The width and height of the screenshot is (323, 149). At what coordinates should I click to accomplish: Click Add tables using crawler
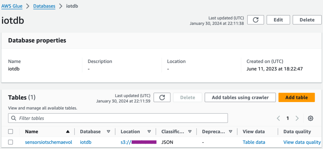[x=240, y=97]
